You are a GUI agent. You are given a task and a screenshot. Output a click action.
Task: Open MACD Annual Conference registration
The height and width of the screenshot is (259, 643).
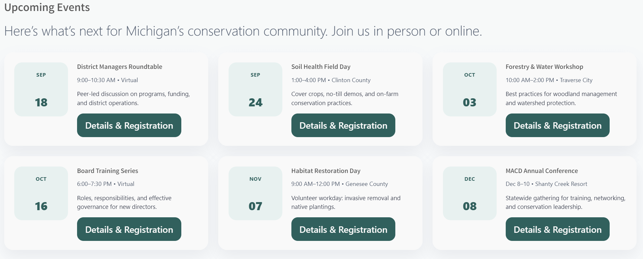pyautogui.click(x=557, y=229)
